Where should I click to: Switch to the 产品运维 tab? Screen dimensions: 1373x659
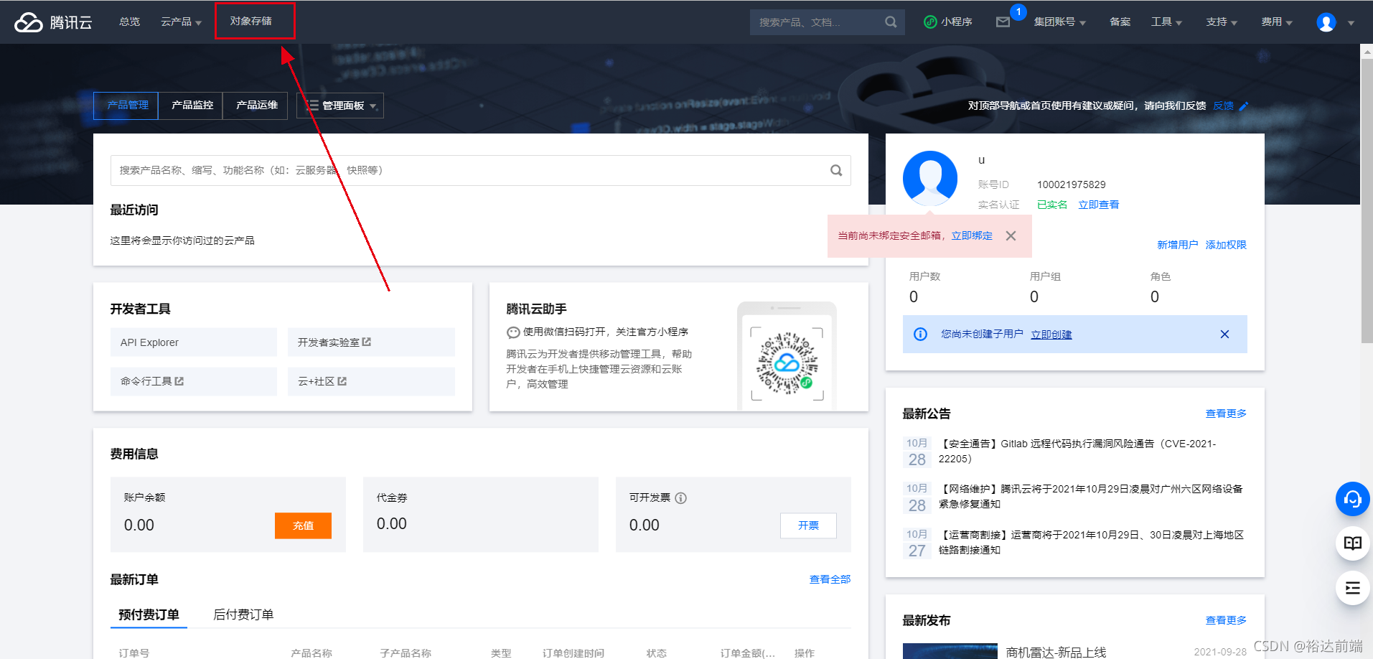[256, 106]
